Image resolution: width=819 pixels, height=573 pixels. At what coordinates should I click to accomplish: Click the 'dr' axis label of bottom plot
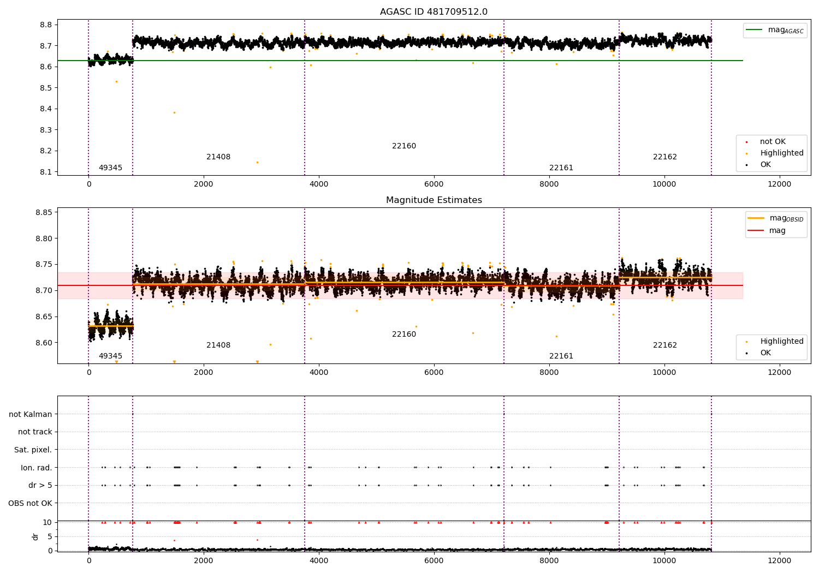(x=35, y=536)
